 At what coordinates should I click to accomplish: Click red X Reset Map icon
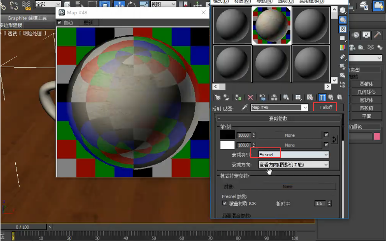(250, 97)
